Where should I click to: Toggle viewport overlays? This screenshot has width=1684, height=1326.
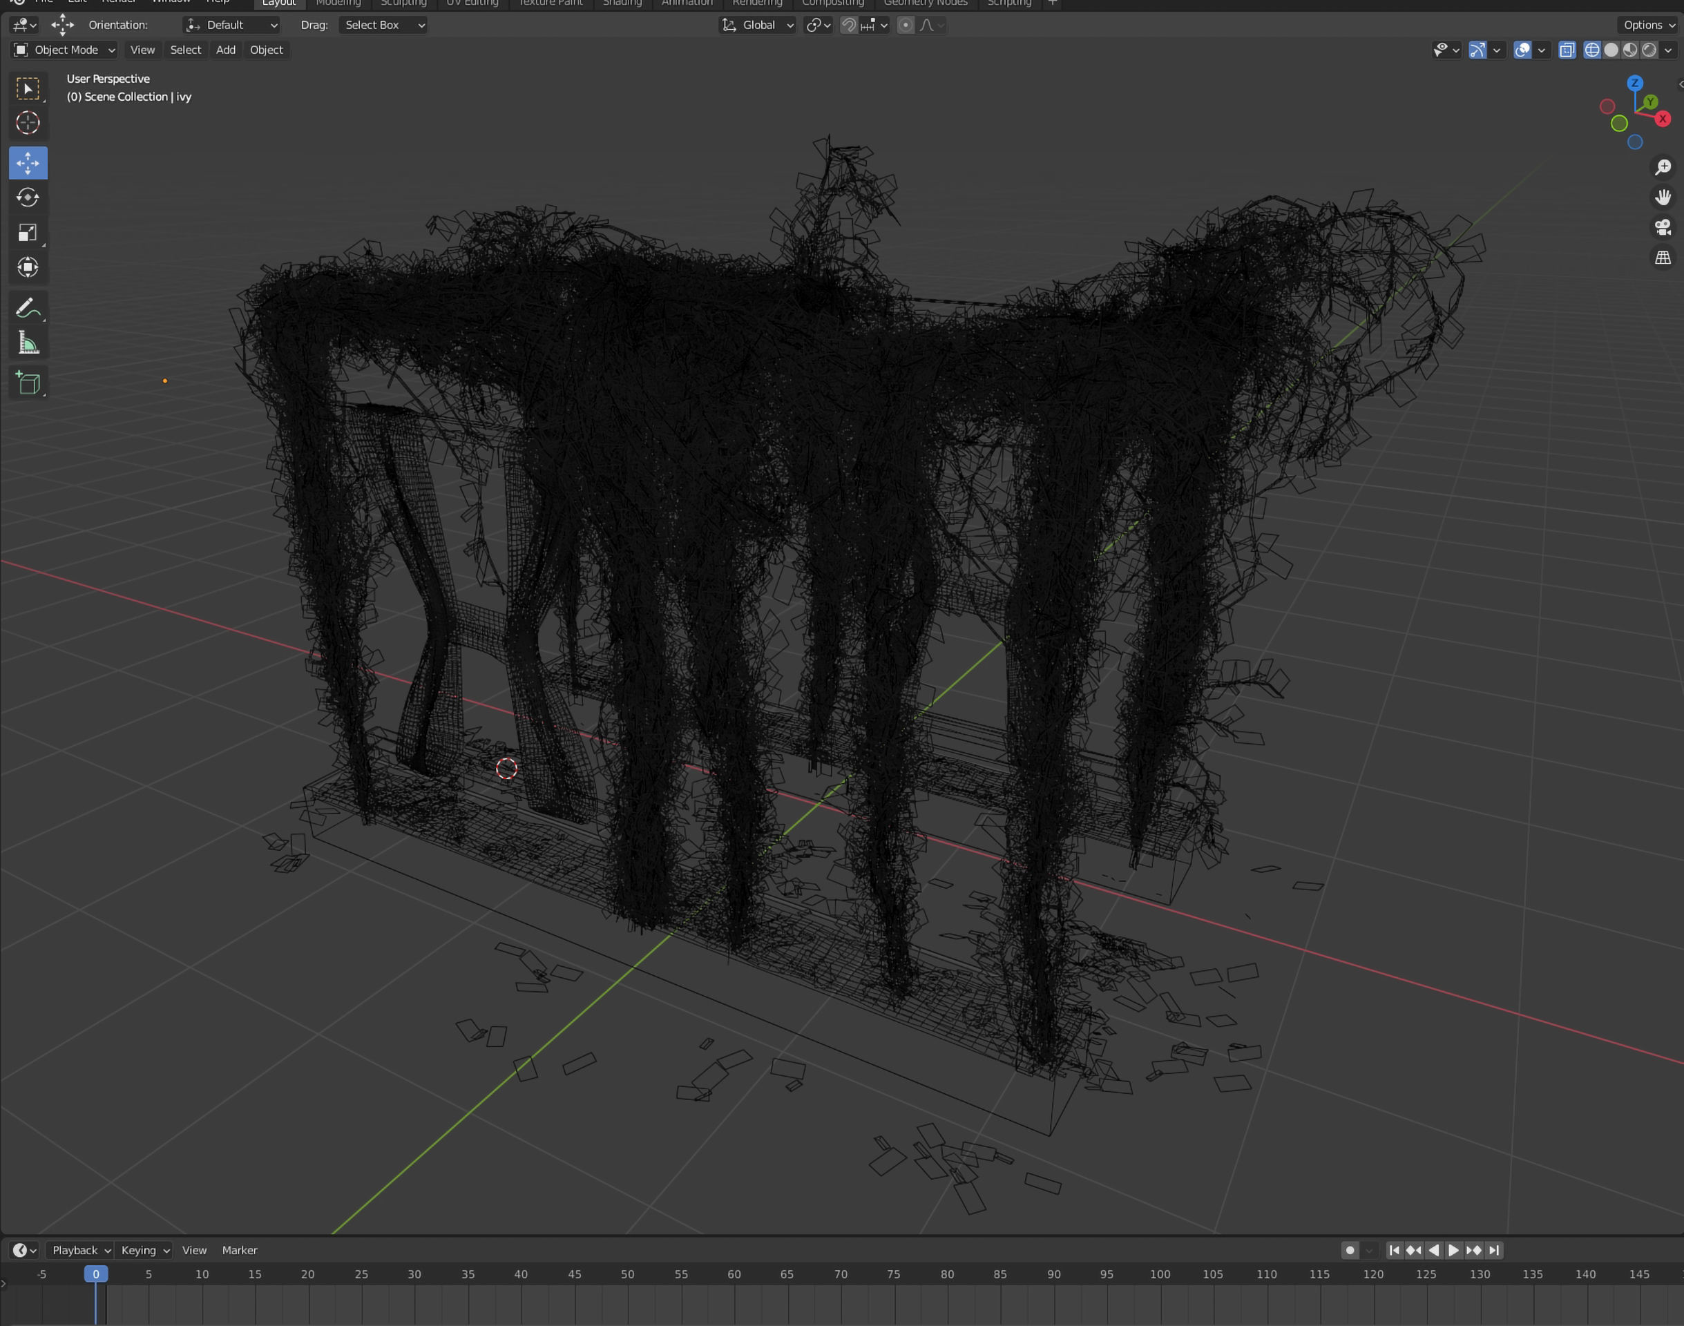pyautogui.click(x=1522, y=50)
